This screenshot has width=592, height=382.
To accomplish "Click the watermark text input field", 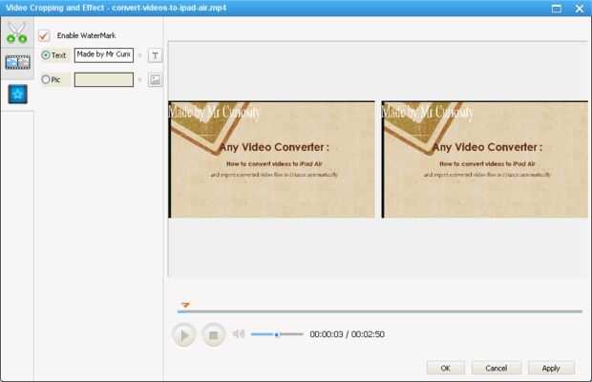I will (x=104, y=55).
